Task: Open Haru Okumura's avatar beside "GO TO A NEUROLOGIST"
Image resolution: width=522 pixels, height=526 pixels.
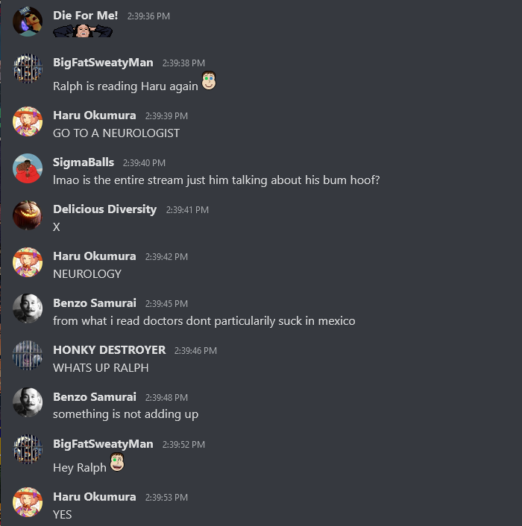Action: 28,121
